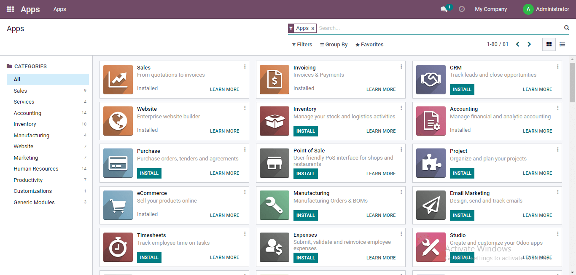Click Learn More on the Accounting card
The height and width of the screenshot is (275, 576).
(538, 131)
